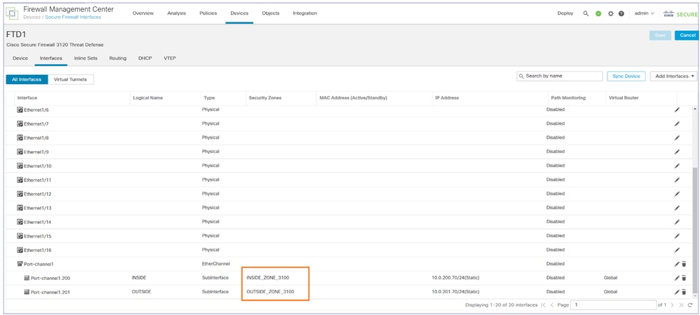The width and height of the screenshot is (700, 315).
Task: Open the Overview menu
Action: [x=143, y=13]
